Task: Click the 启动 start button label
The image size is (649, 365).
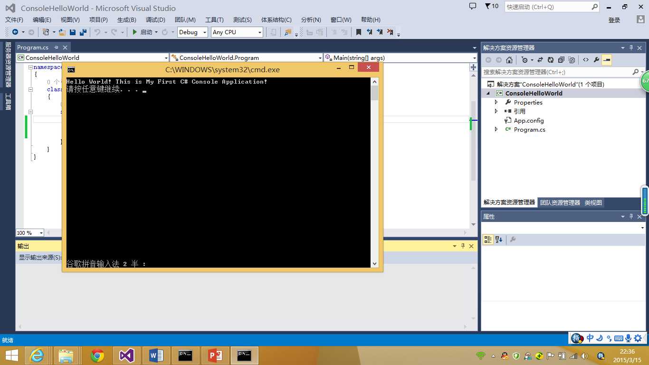Action: click(x=146, y=32)
